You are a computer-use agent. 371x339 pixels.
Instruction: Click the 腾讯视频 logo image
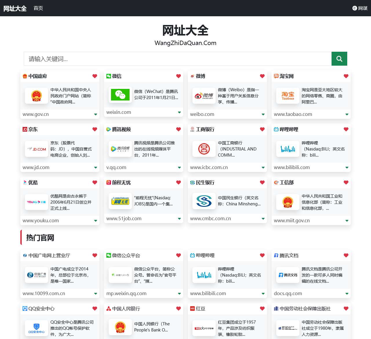[x=120, y=149]
